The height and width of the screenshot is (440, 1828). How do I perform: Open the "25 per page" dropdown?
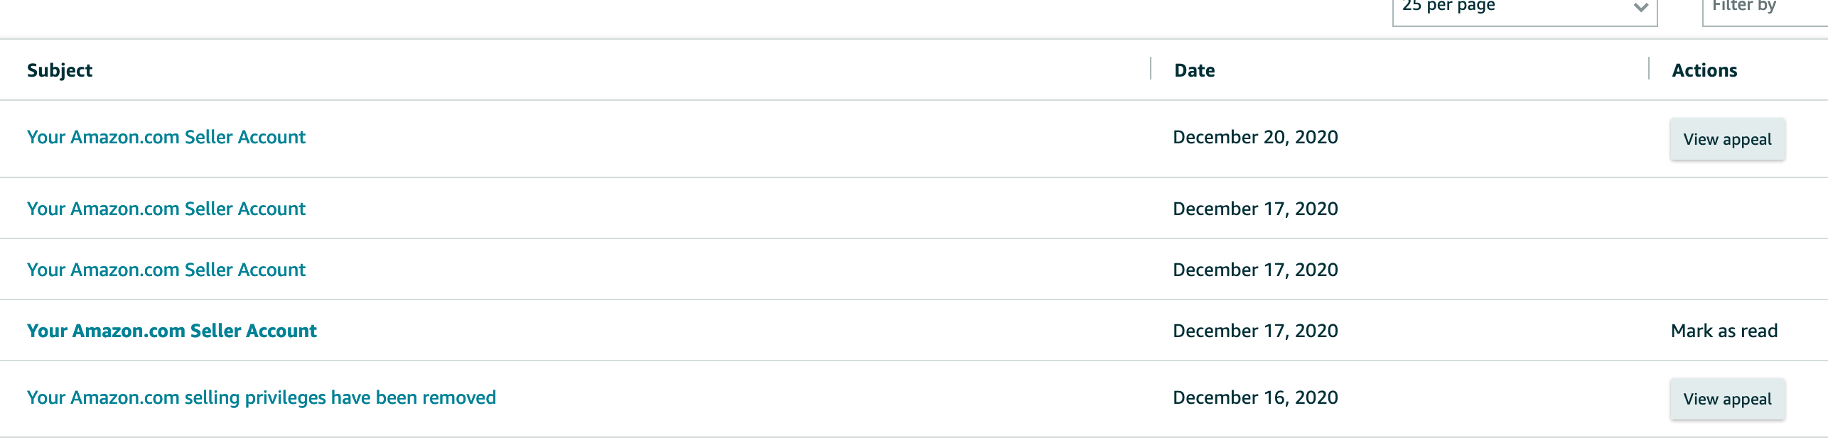tap(1521, 9)
